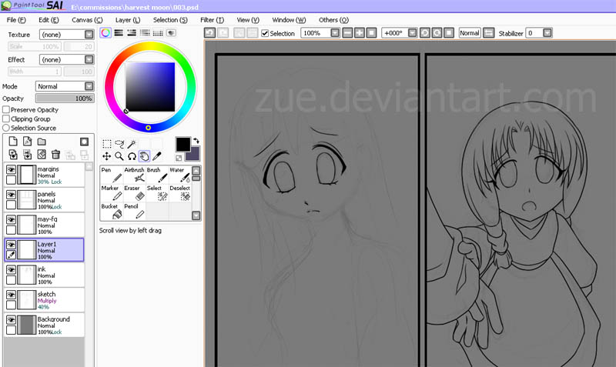This screenshot has width=616, height=367.
Task: Select the Bucket fill tool
Action: click(x=112, y=212)
